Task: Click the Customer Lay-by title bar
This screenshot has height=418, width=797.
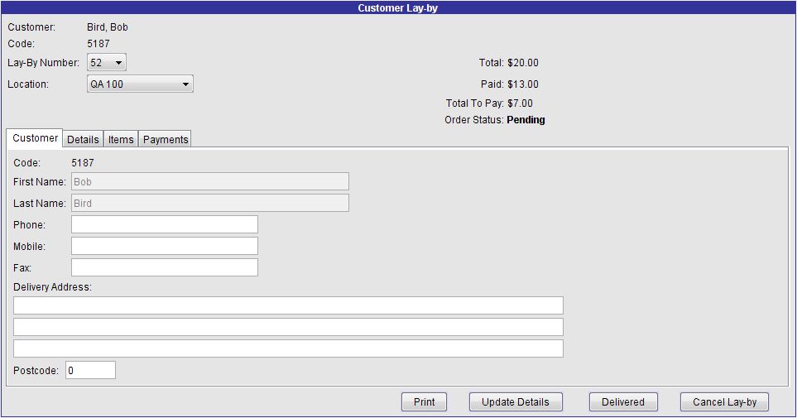Action: (x=398, y=7)
